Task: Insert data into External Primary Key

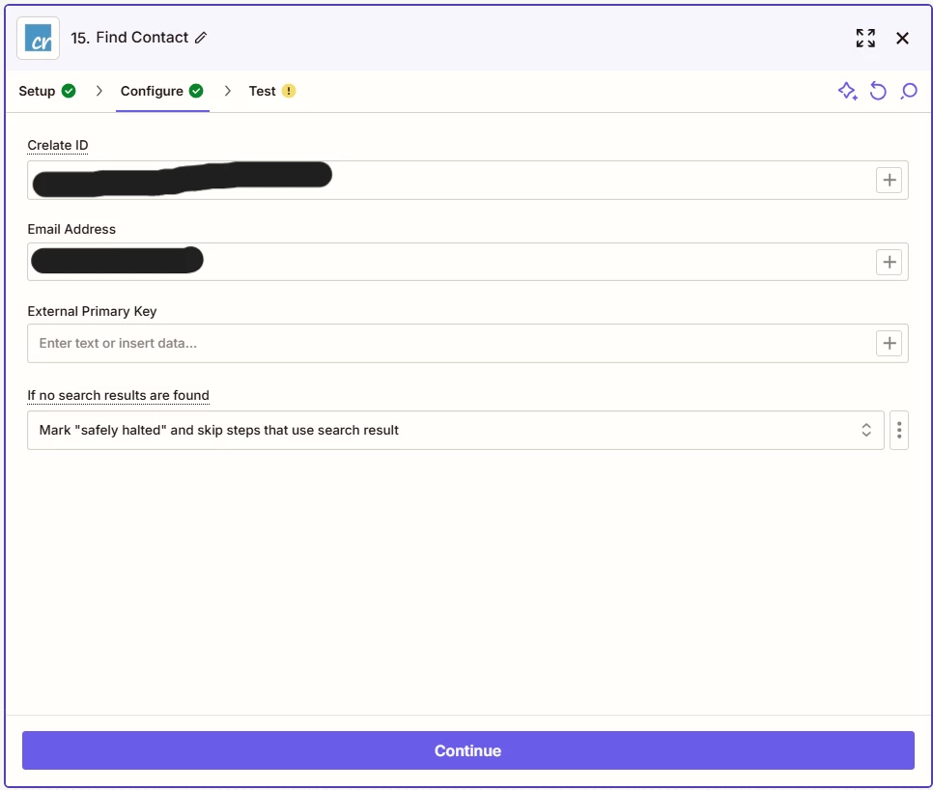Action: click(889, 343)
